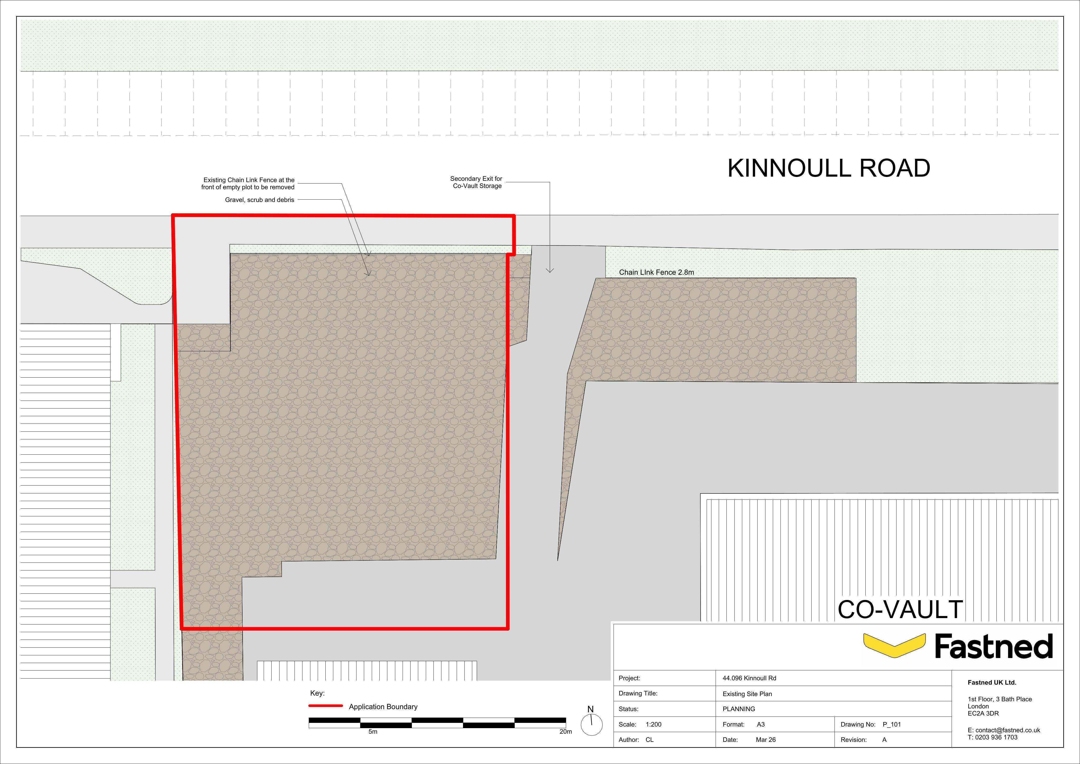Screen dimensions: 1080x764
Task: Click 'Fastned UK Ltd.' company name
Action: point(992,682)
